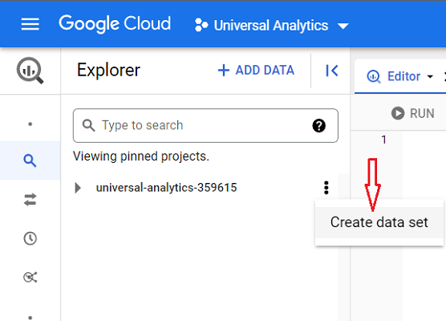Screen dimensions: 446x321
Task: Expand the universal-analytics-359615 project tree
Action: (78, 188)
